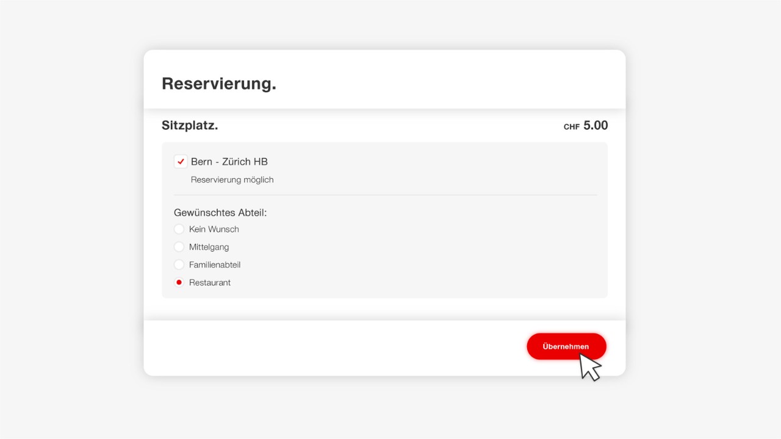Click the divider below Reservierung möglich
Viewport: 781px width, 439px height.
(x=384, y=194)
